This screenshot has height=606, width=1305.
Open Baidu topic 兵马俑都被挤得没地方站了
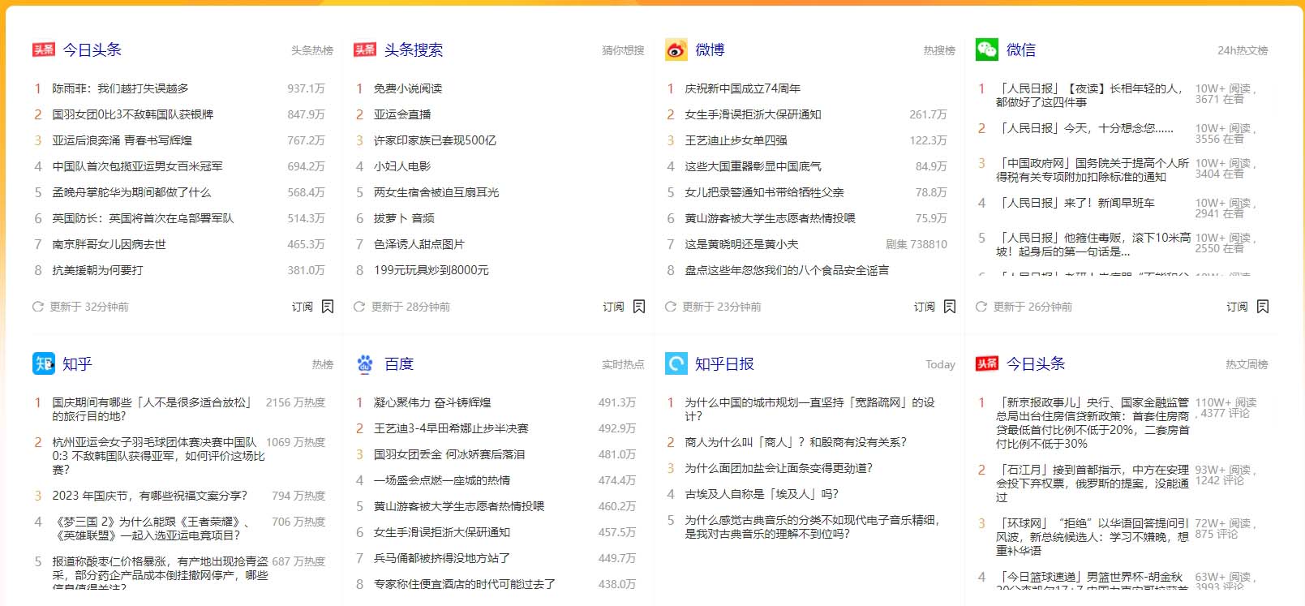[442, 558]
